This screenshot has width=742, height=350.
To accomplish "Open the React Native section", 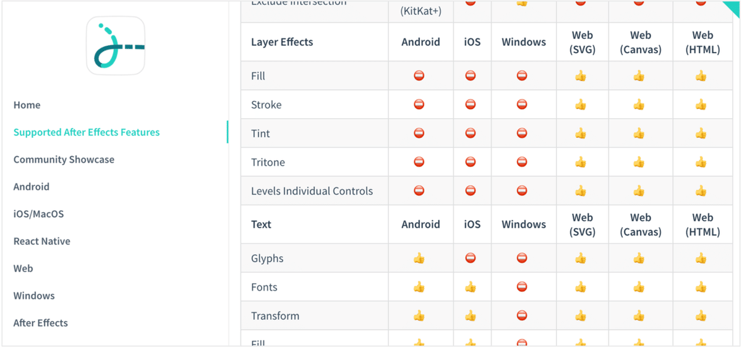I will click(42, 241).
